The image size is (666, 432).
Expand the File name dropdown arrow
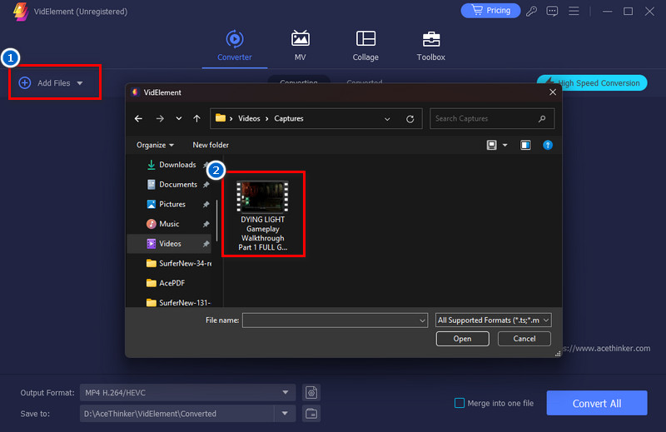422,320
